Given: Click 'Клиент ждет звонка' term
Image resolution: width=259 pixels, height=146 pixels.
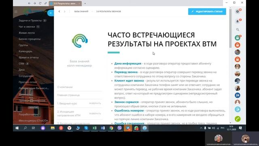Looking at the screenshot, I should 129,81.
